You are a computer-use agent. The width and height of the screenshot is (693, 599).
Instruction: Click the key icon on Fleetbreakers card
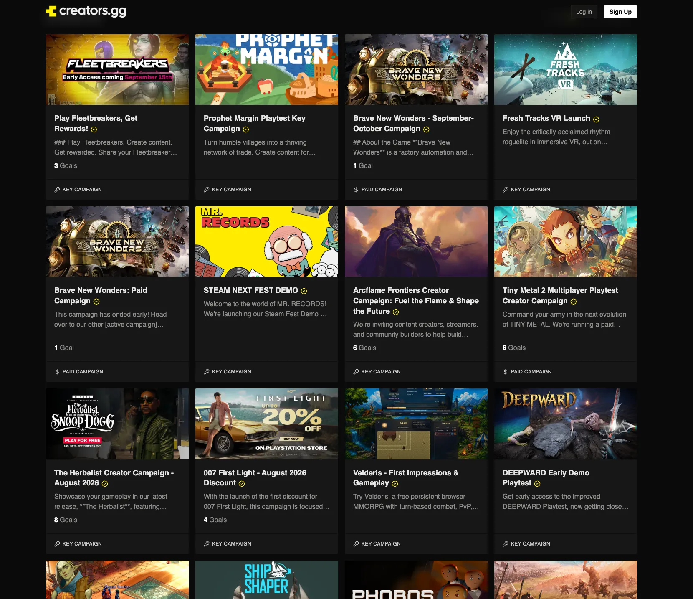coord(57,190)
